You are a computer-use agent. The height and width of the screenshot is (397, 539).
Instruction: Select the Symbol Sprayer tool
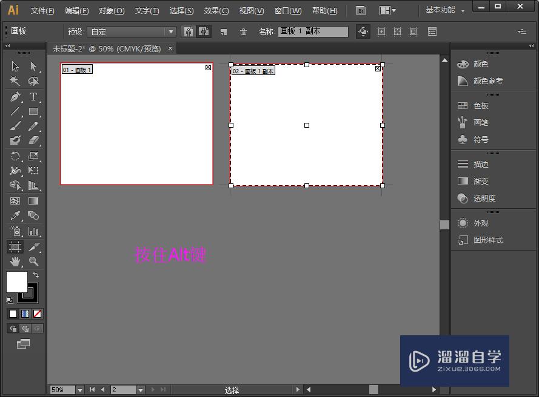[15, 231]
